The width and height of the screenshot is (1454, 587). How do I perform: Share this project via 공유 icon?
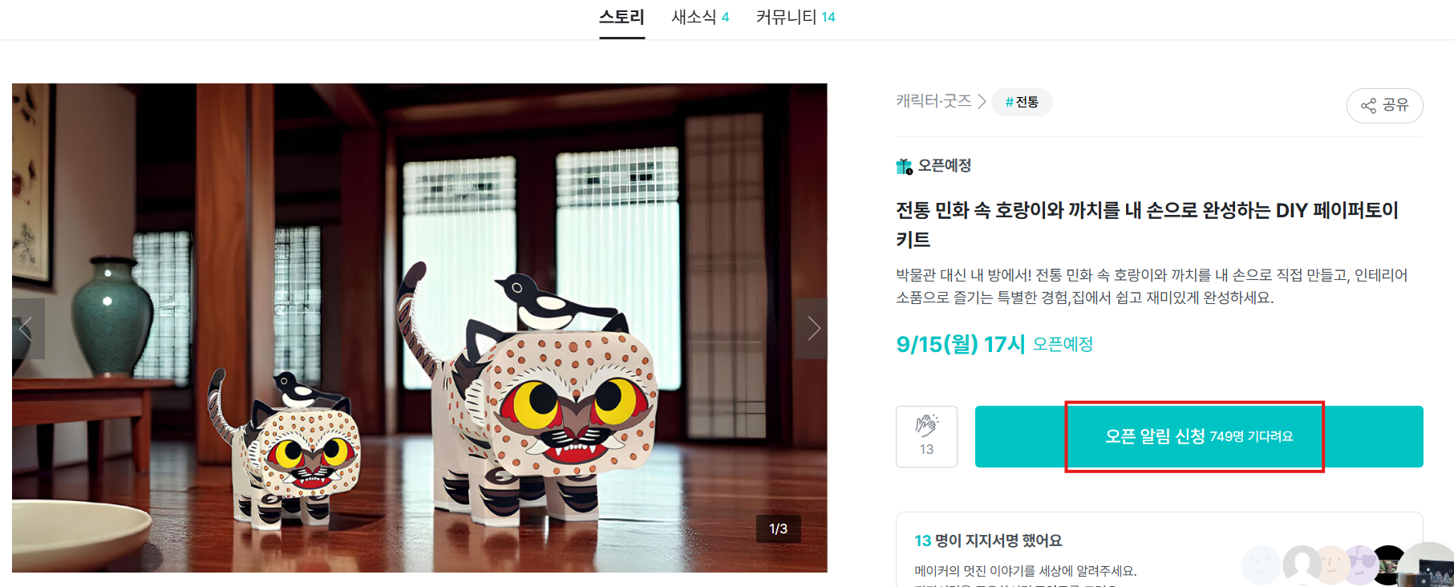tap(1384, 105)
